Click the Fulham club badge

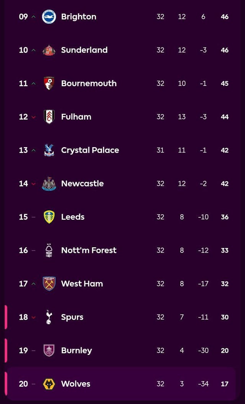[49, 117]
